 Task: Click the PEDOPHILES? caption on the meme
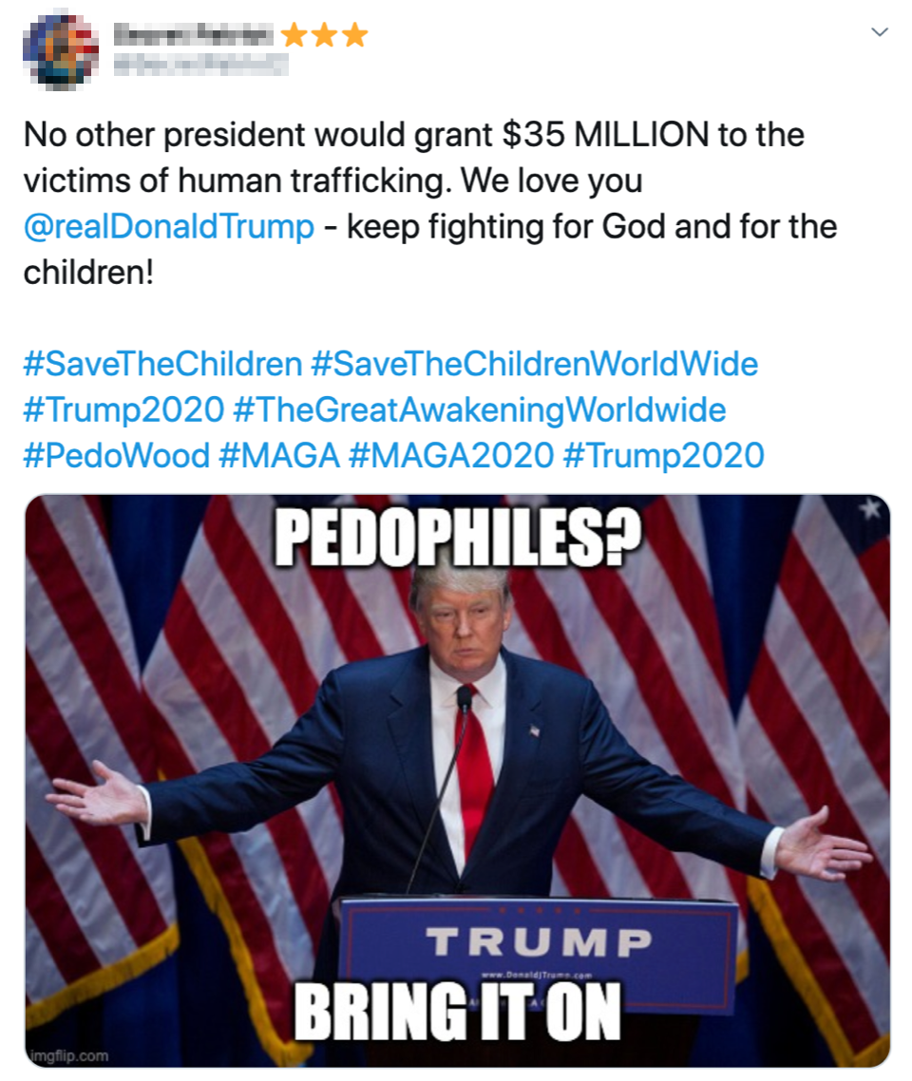click(458, 539)
